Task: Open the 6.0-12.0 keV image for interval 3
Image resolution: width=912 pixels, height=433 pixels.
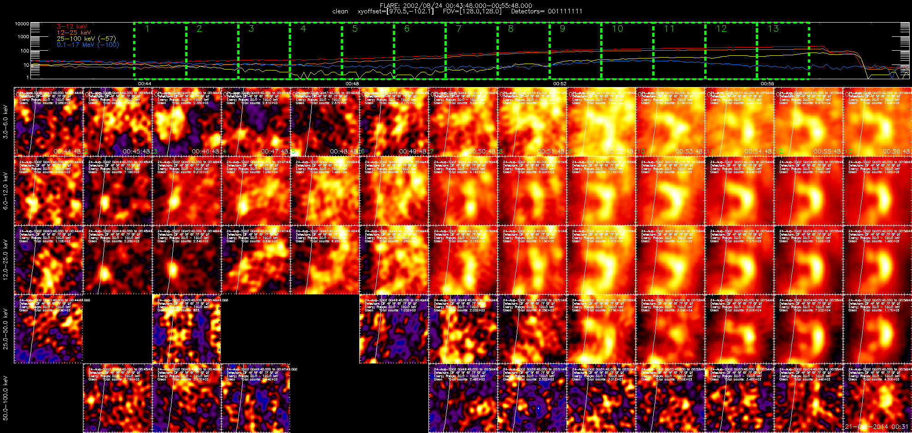Action: 187,191
